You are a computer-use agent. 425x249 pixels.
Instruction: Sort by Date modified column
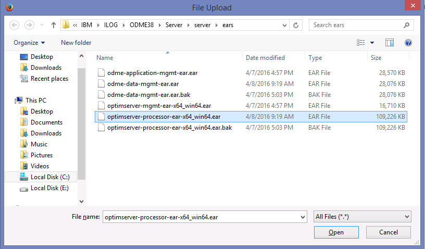(x=265, y=58)
